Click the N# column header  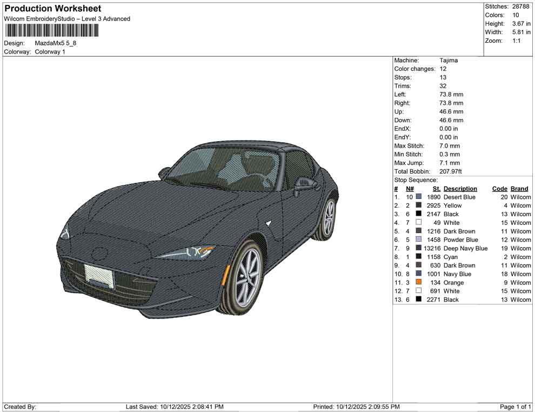(x=410, y=189)
